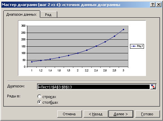
Task: Open the 'Диапазон данных' tab
Action: click(21, 14)
